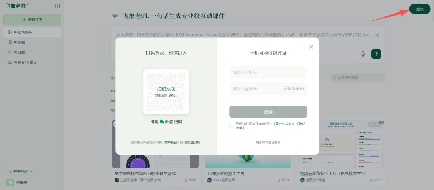Image resolution: width=434 pixels, height=190 pixels.
Task: Click the microphone voice input icon
Action: [x=363, y=54]
